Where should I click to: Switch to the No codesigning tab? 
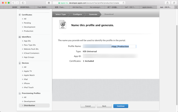point(95,7)
